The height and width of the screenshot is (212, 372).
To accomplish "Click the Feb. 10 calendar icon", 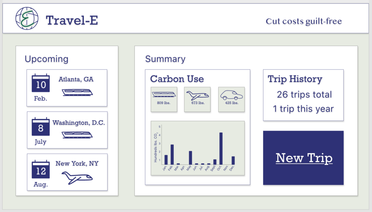I will [x=41, y=83].
